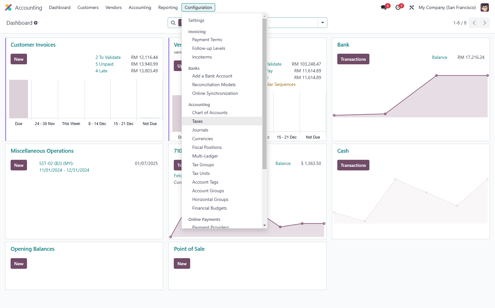Open Customer Invoices card title
This screenshot has height=308, width=495.
33,45
